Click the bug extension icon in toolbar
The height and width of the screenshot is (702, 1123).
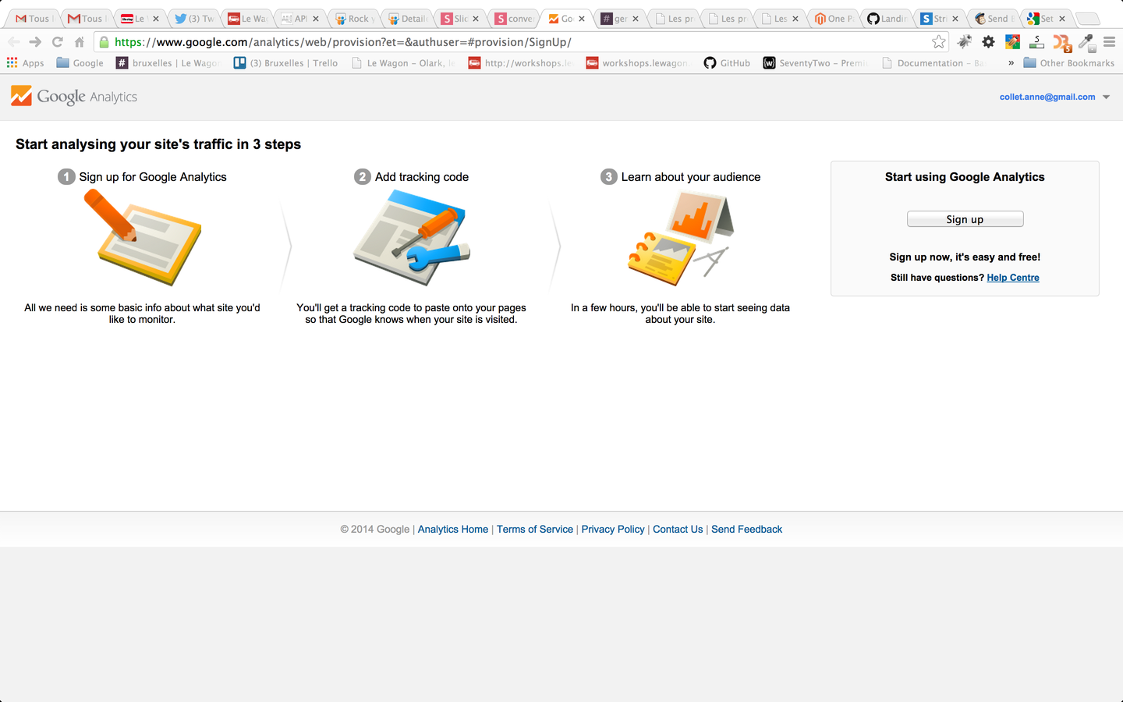tap(965, 42)
